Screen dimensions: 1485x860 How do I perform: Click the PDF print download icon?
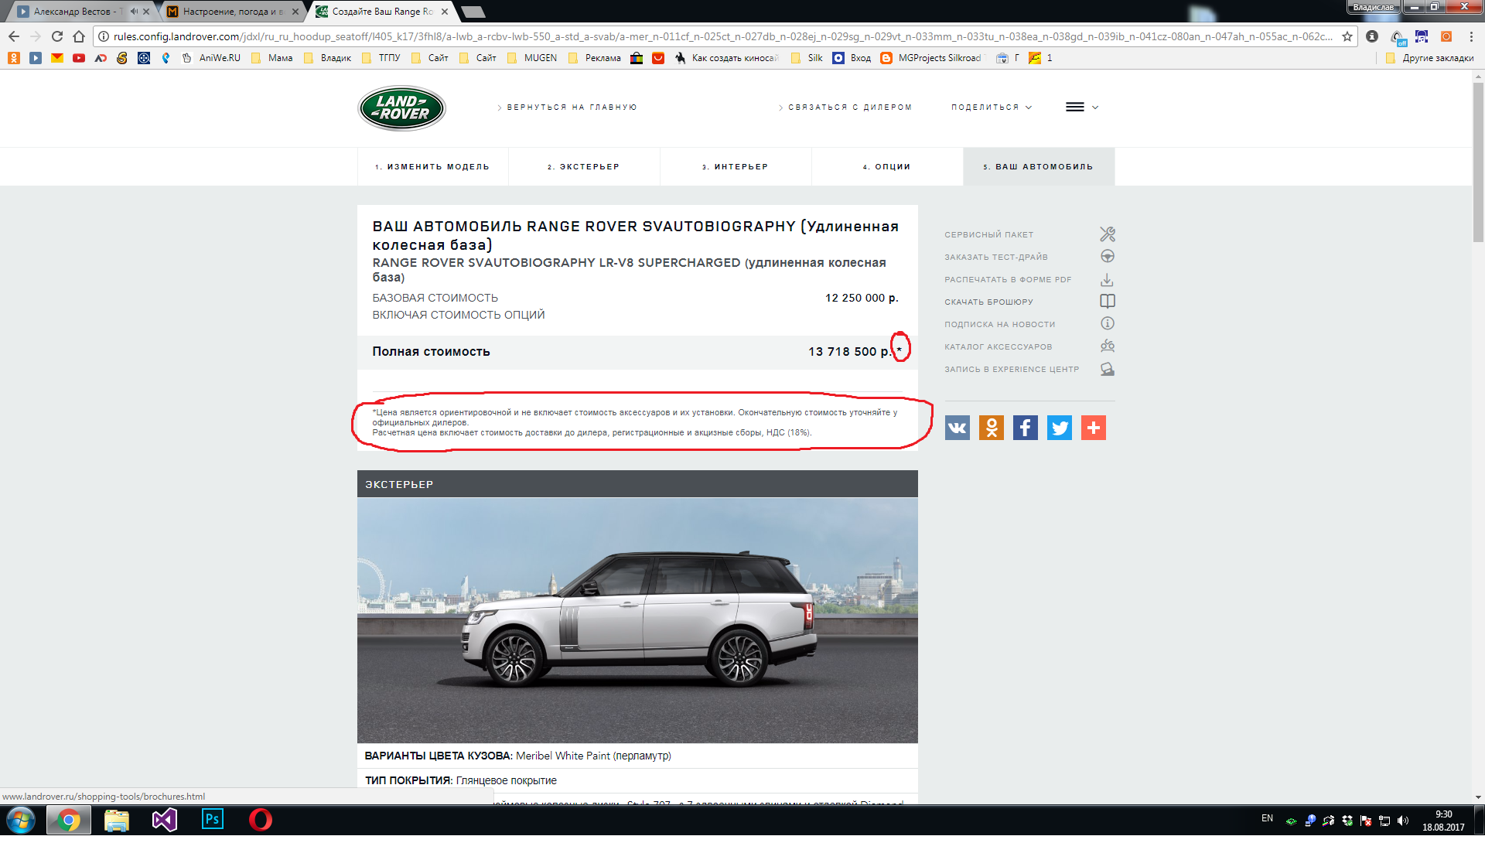tap(1108, 279)
